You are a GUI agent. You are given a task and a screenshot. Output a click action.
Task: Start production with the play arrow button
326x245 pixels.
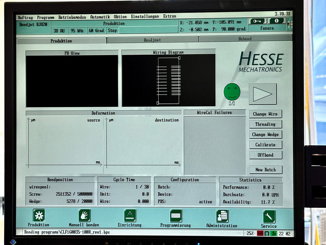click(x=262, y=94)
